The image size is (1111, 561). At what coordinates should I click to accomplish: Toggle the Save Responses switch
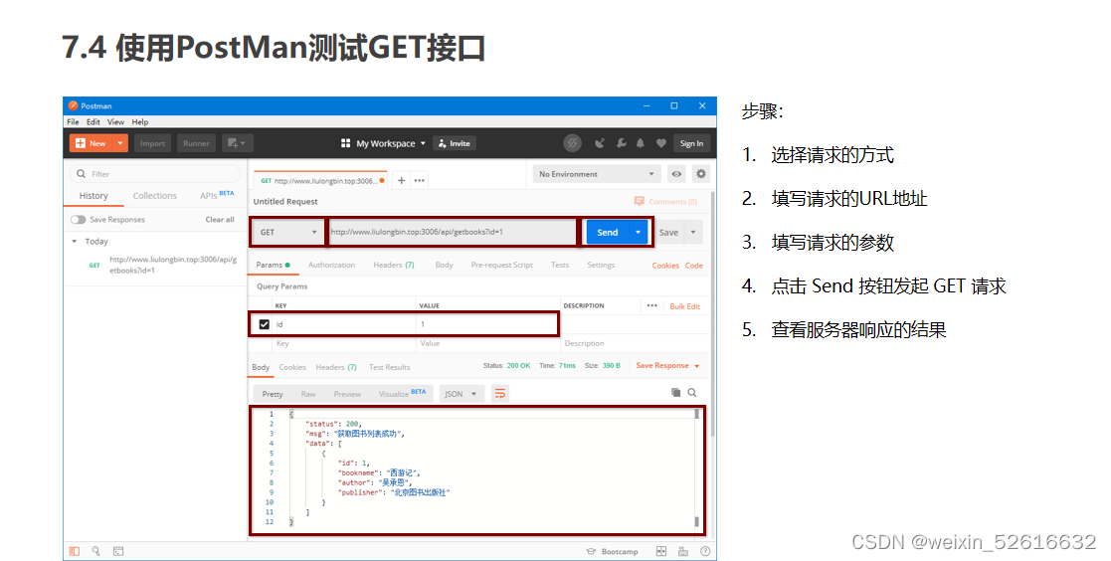(x=78, y=220)
